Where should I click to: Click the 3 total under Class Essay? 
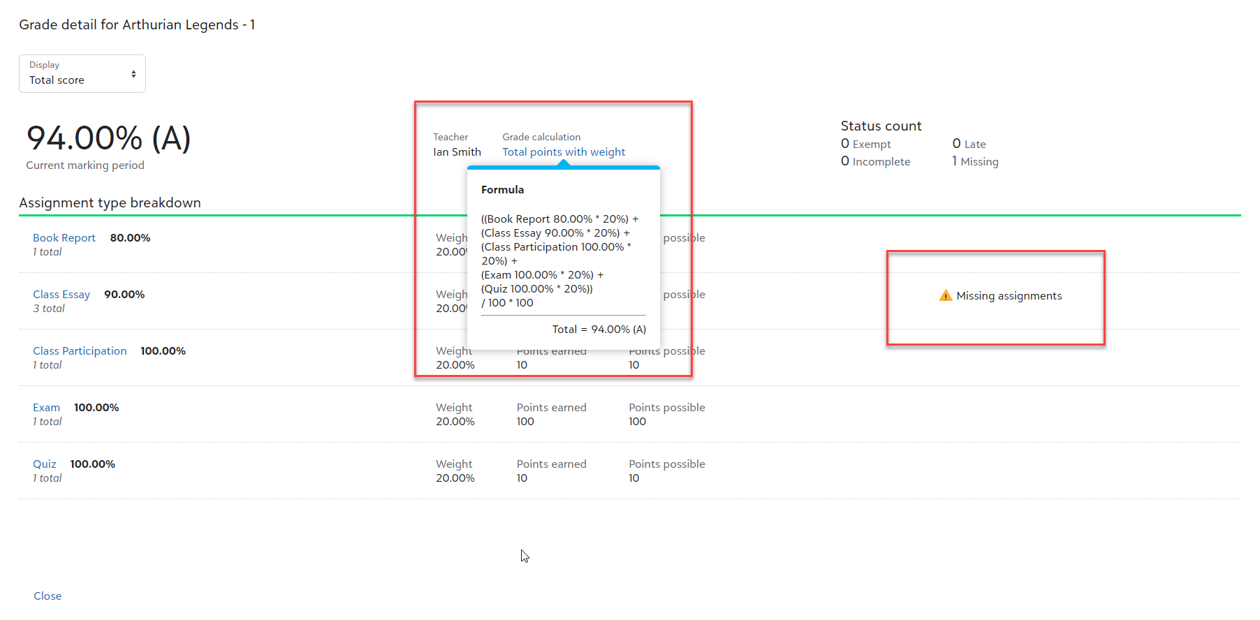(49, 308)
